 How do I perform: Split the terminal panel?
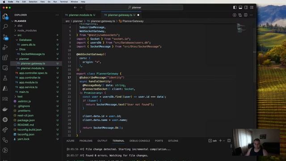tap(229, 140)
